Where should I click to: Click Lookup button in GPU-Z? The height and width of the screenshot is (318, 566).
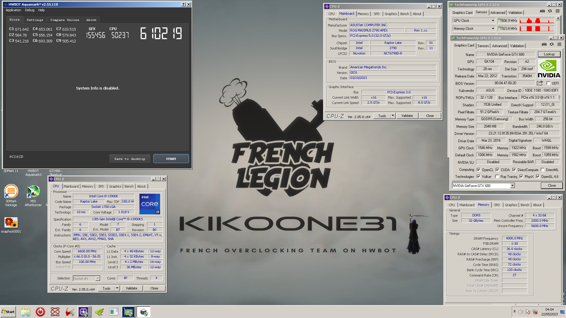549,54
